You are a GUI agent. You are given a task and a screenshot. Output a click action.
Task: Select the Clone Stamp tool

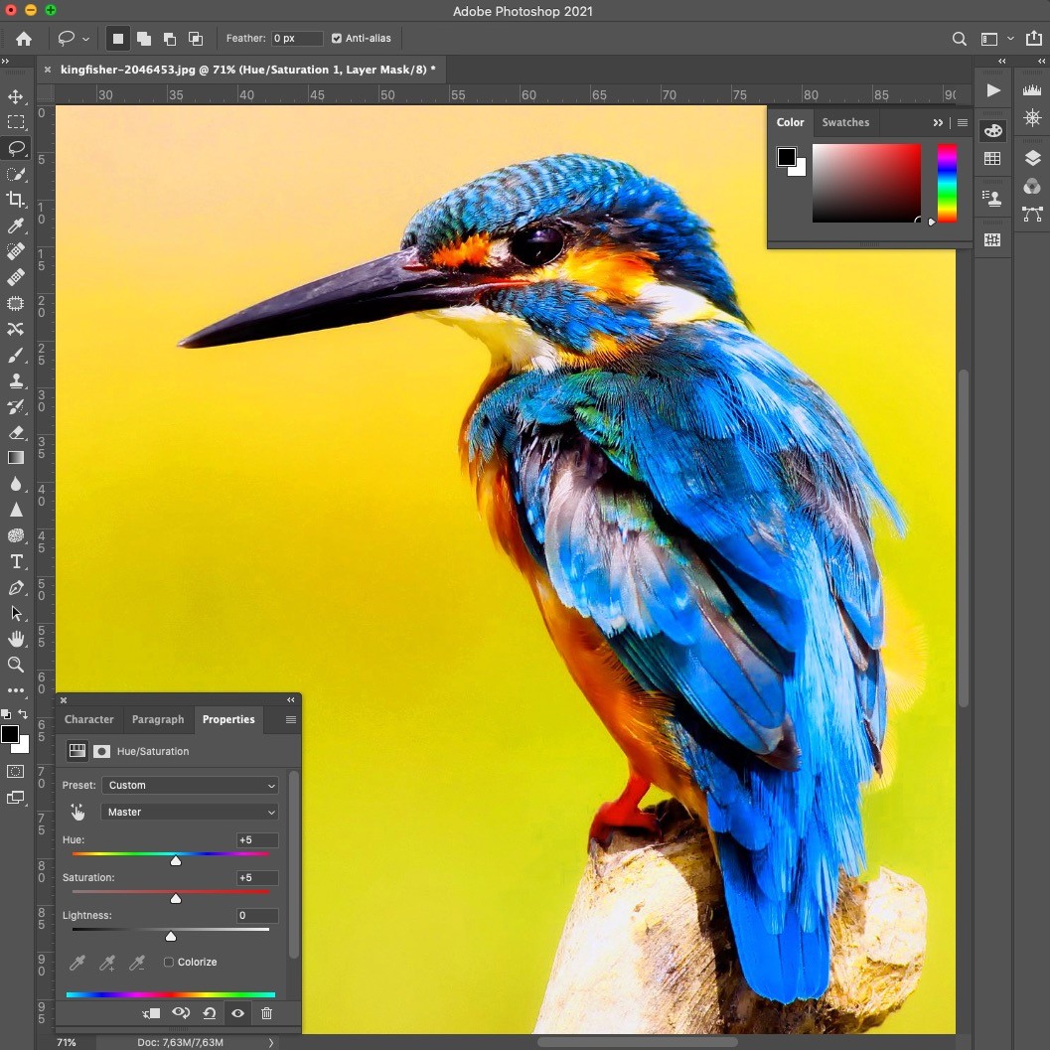(x=16, y=381)
